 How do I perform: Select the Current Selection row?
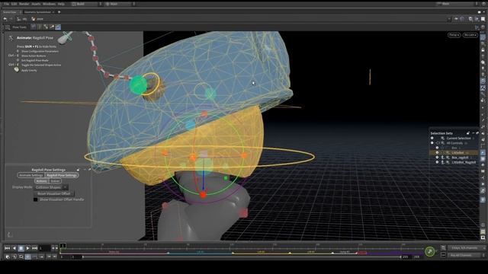click(x=454, y=138)
